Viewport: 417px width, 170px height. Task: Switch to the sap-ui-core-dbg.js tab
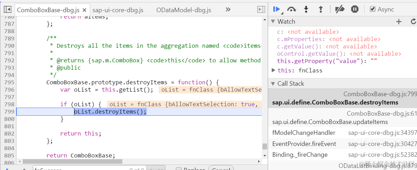[x=118, y=10]
